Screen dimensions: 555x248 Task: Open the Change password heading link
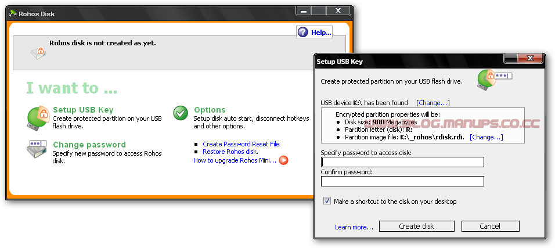tap(89, 145)
